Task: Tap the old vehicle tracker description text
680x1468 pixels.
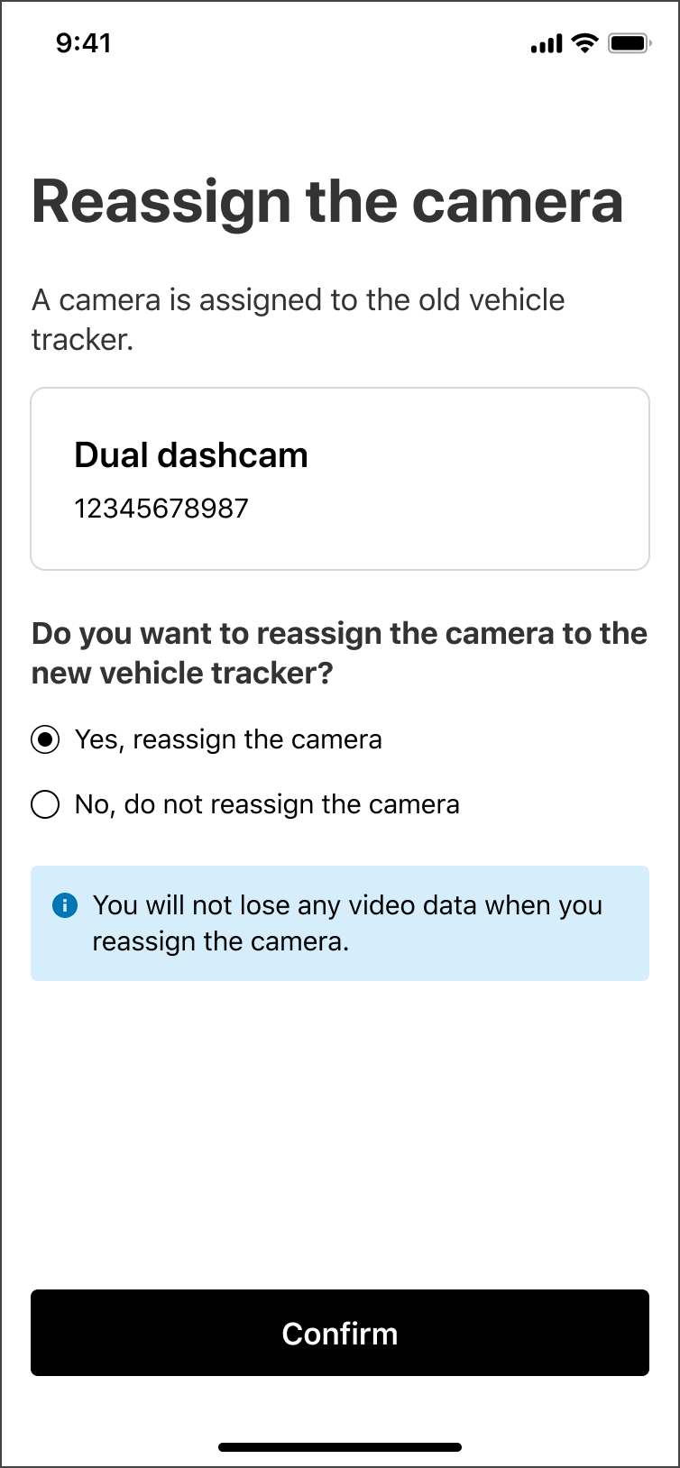Action: pos(298,318)
